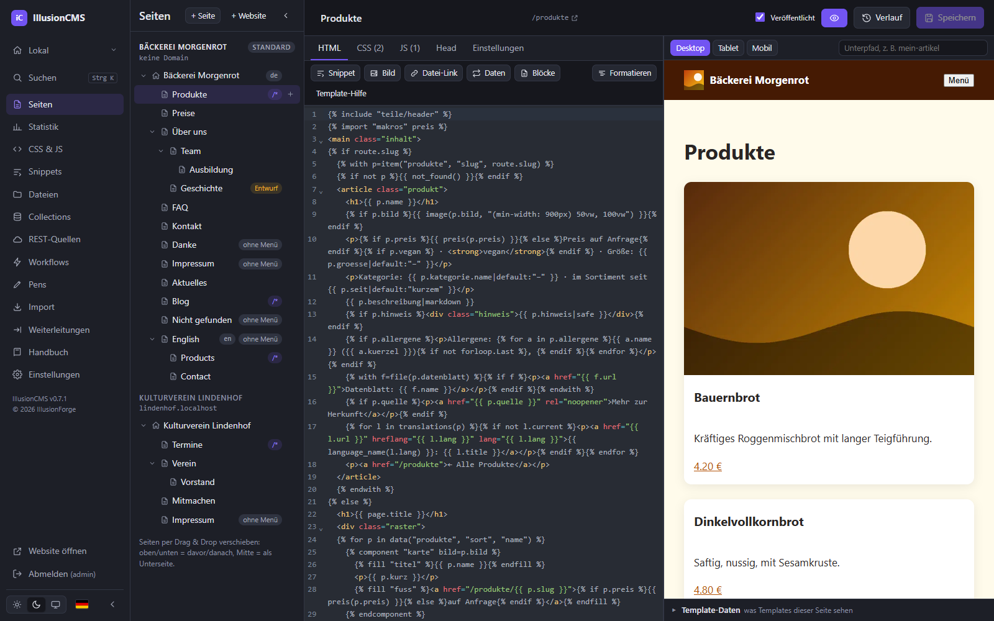Collapse the English tree node
The height and width of the screenshot is (621, 994).
click(152, 339)
